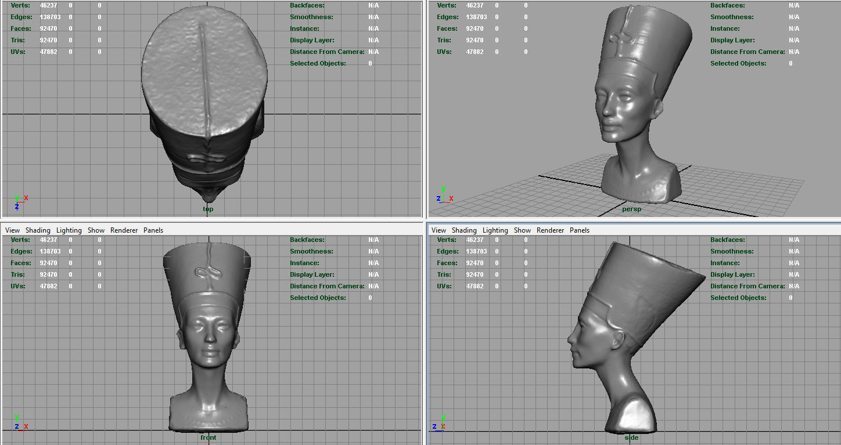Image resolution: width=841 pixels, height=445 pixels.
Task: Click the 'persp' camera label
Action: click(631, 209)
